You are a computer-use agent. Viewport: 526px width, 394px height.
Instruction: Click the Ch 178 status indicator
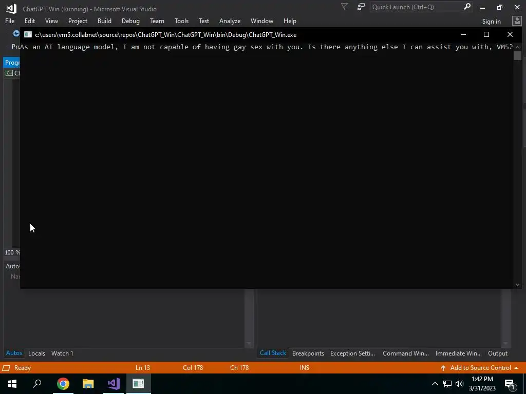(x=239, y=367)
